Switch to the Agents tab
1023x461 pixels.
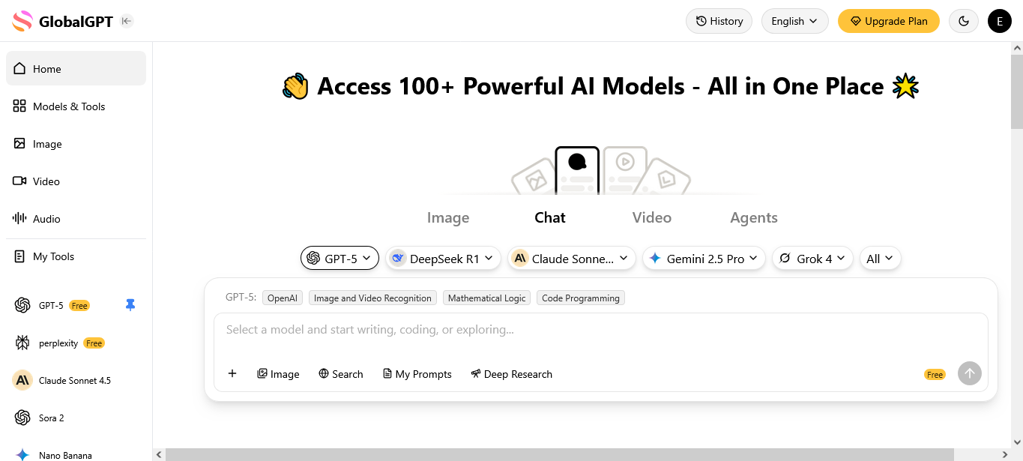tap(753, 217)
